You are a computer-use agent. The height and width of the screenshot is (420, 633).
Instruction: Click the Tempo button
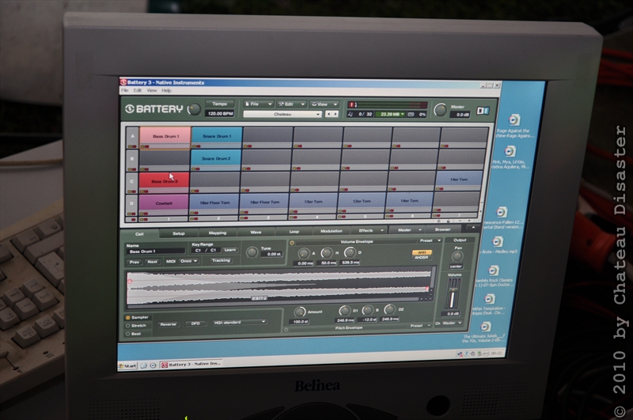(x=220, y=104)
